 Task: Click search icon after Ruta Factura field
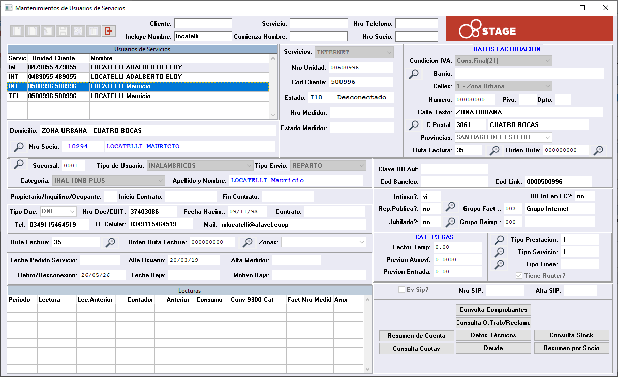tap(494, 150)
